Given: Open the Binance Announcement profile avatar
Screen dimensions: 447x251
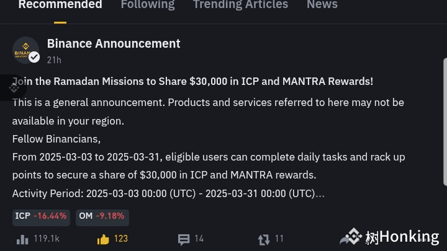Looking at the screenshot, I should click(x=25, y=50).
